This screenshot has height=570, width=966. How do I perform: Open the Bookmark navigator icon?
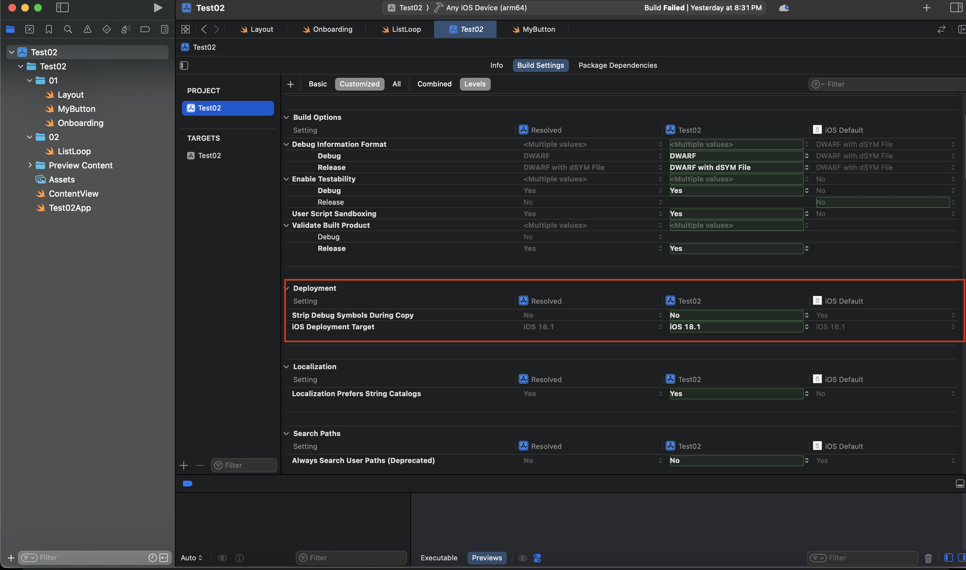[49, 29]
